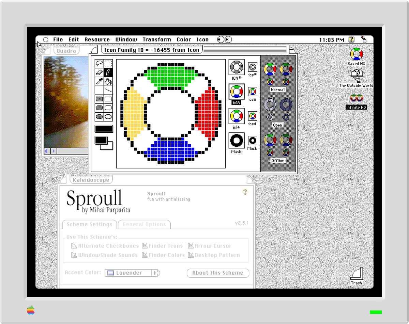Open the File menu
The width and height of the screenshot is (409, 324).
pyautogui.click(x=58, y=39)
